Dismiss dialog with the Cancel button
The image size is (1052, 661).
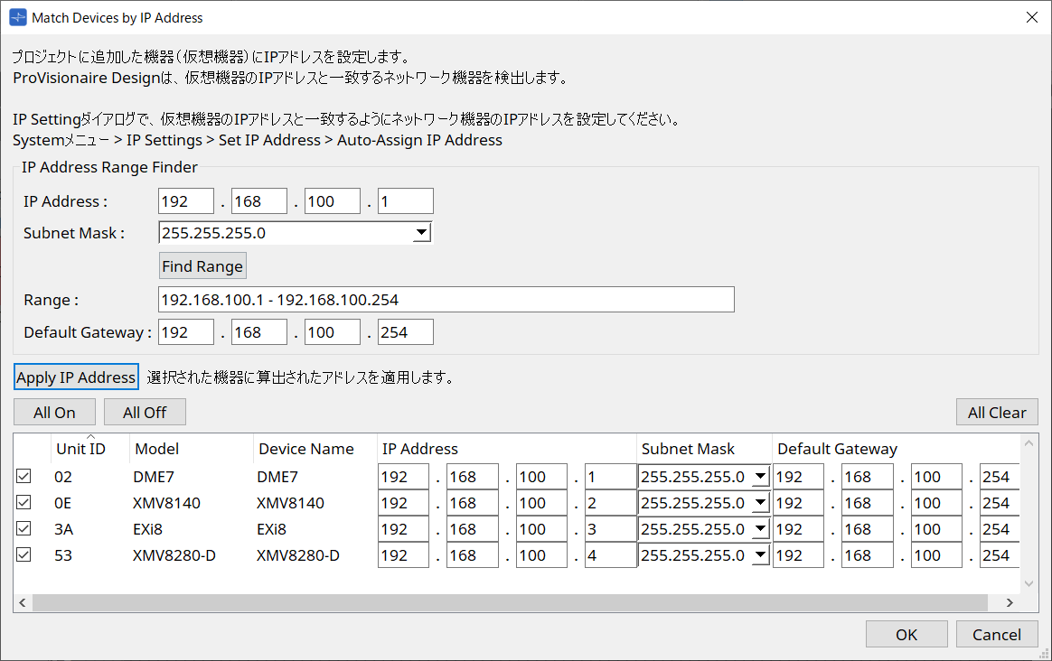997,634
